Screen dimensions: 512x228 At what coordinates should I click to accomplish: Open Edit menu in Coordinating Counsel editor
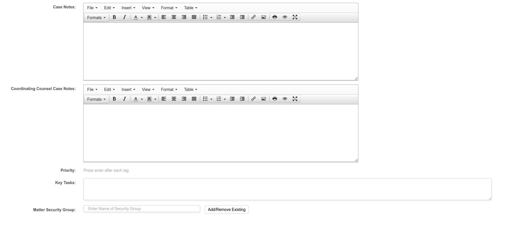click(109, 90)
